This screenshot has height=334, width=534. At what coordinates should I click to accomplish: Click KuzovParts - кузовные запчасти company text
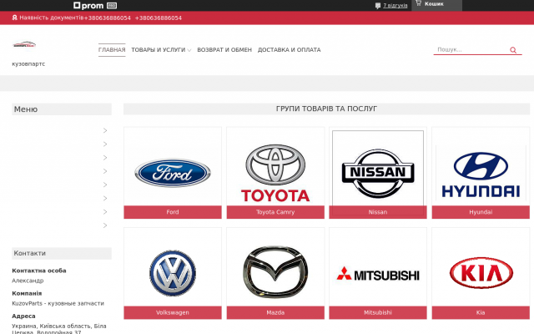coord(58,303)
